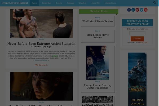Open the YouTube social icon
Screen dimensions: 159x106
pyautogui.click(x=145, y=10)
